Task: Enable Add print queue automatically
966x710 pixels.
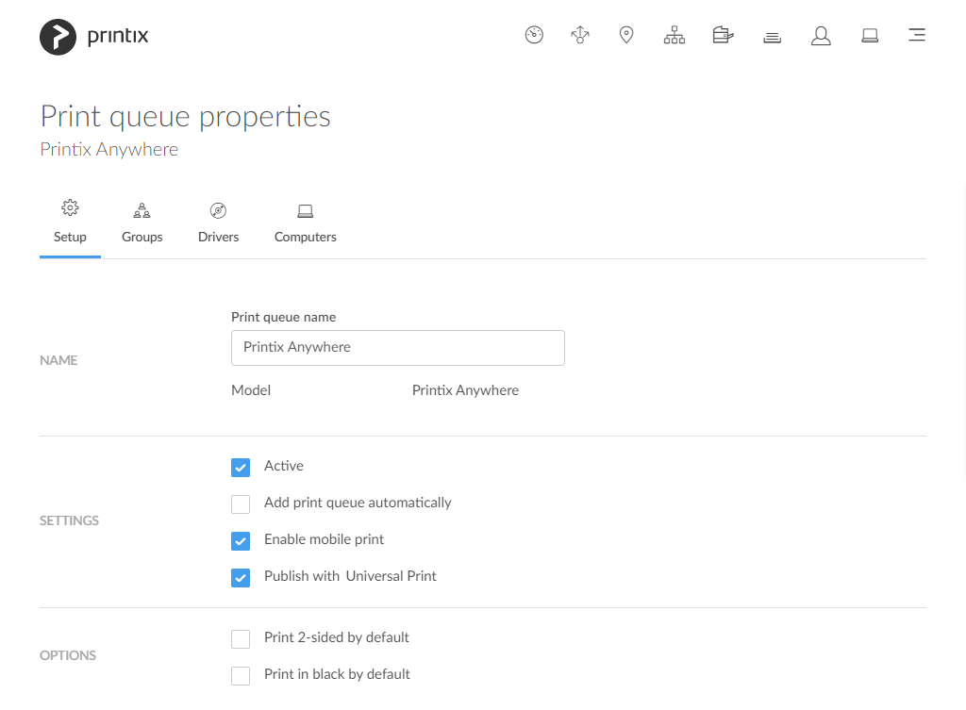Action: (241, 504)
